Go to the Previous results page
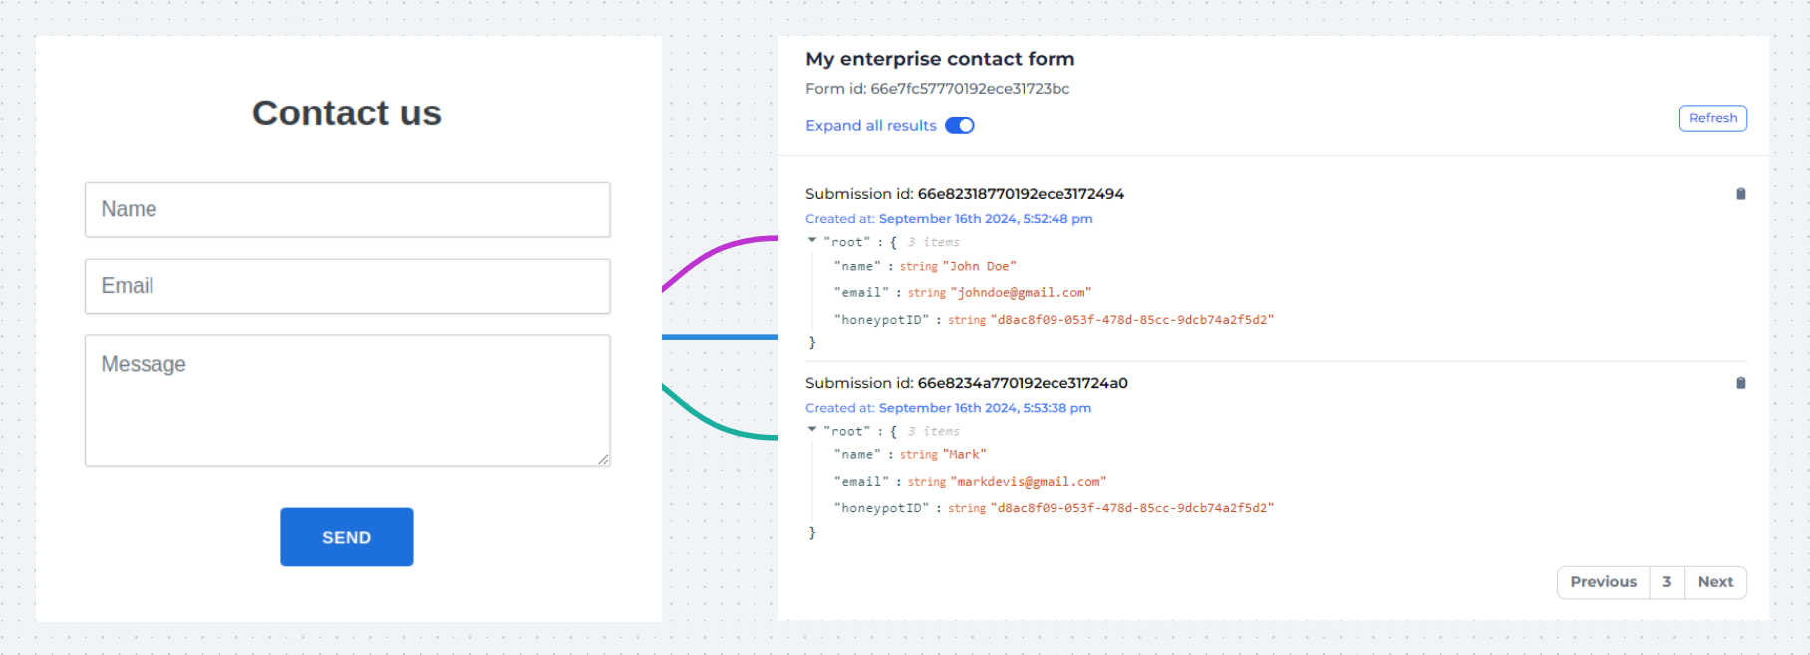This screenshot has width=1810, height=655. click(1603, 582)
